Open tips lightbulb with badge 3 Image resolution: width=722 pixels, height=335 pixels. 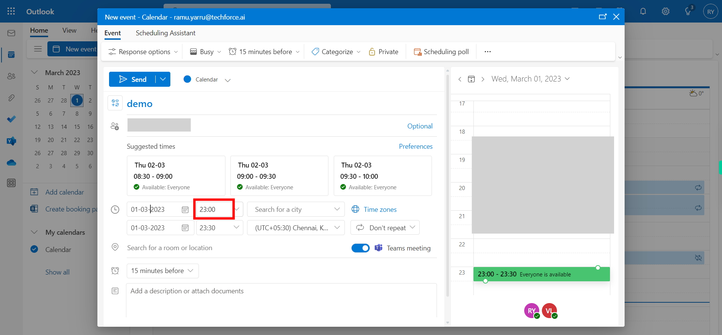tap(688, 11)
